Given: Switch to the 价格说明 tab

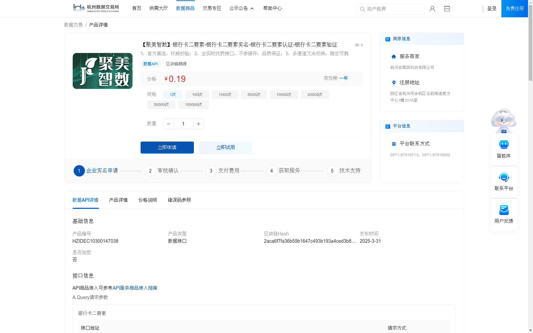Looking at the screenshot, I should pos(148,200).
